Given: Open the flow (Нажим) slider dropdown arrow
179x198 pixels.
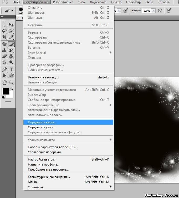Looking at the screenshot, I should click(153, 11).
